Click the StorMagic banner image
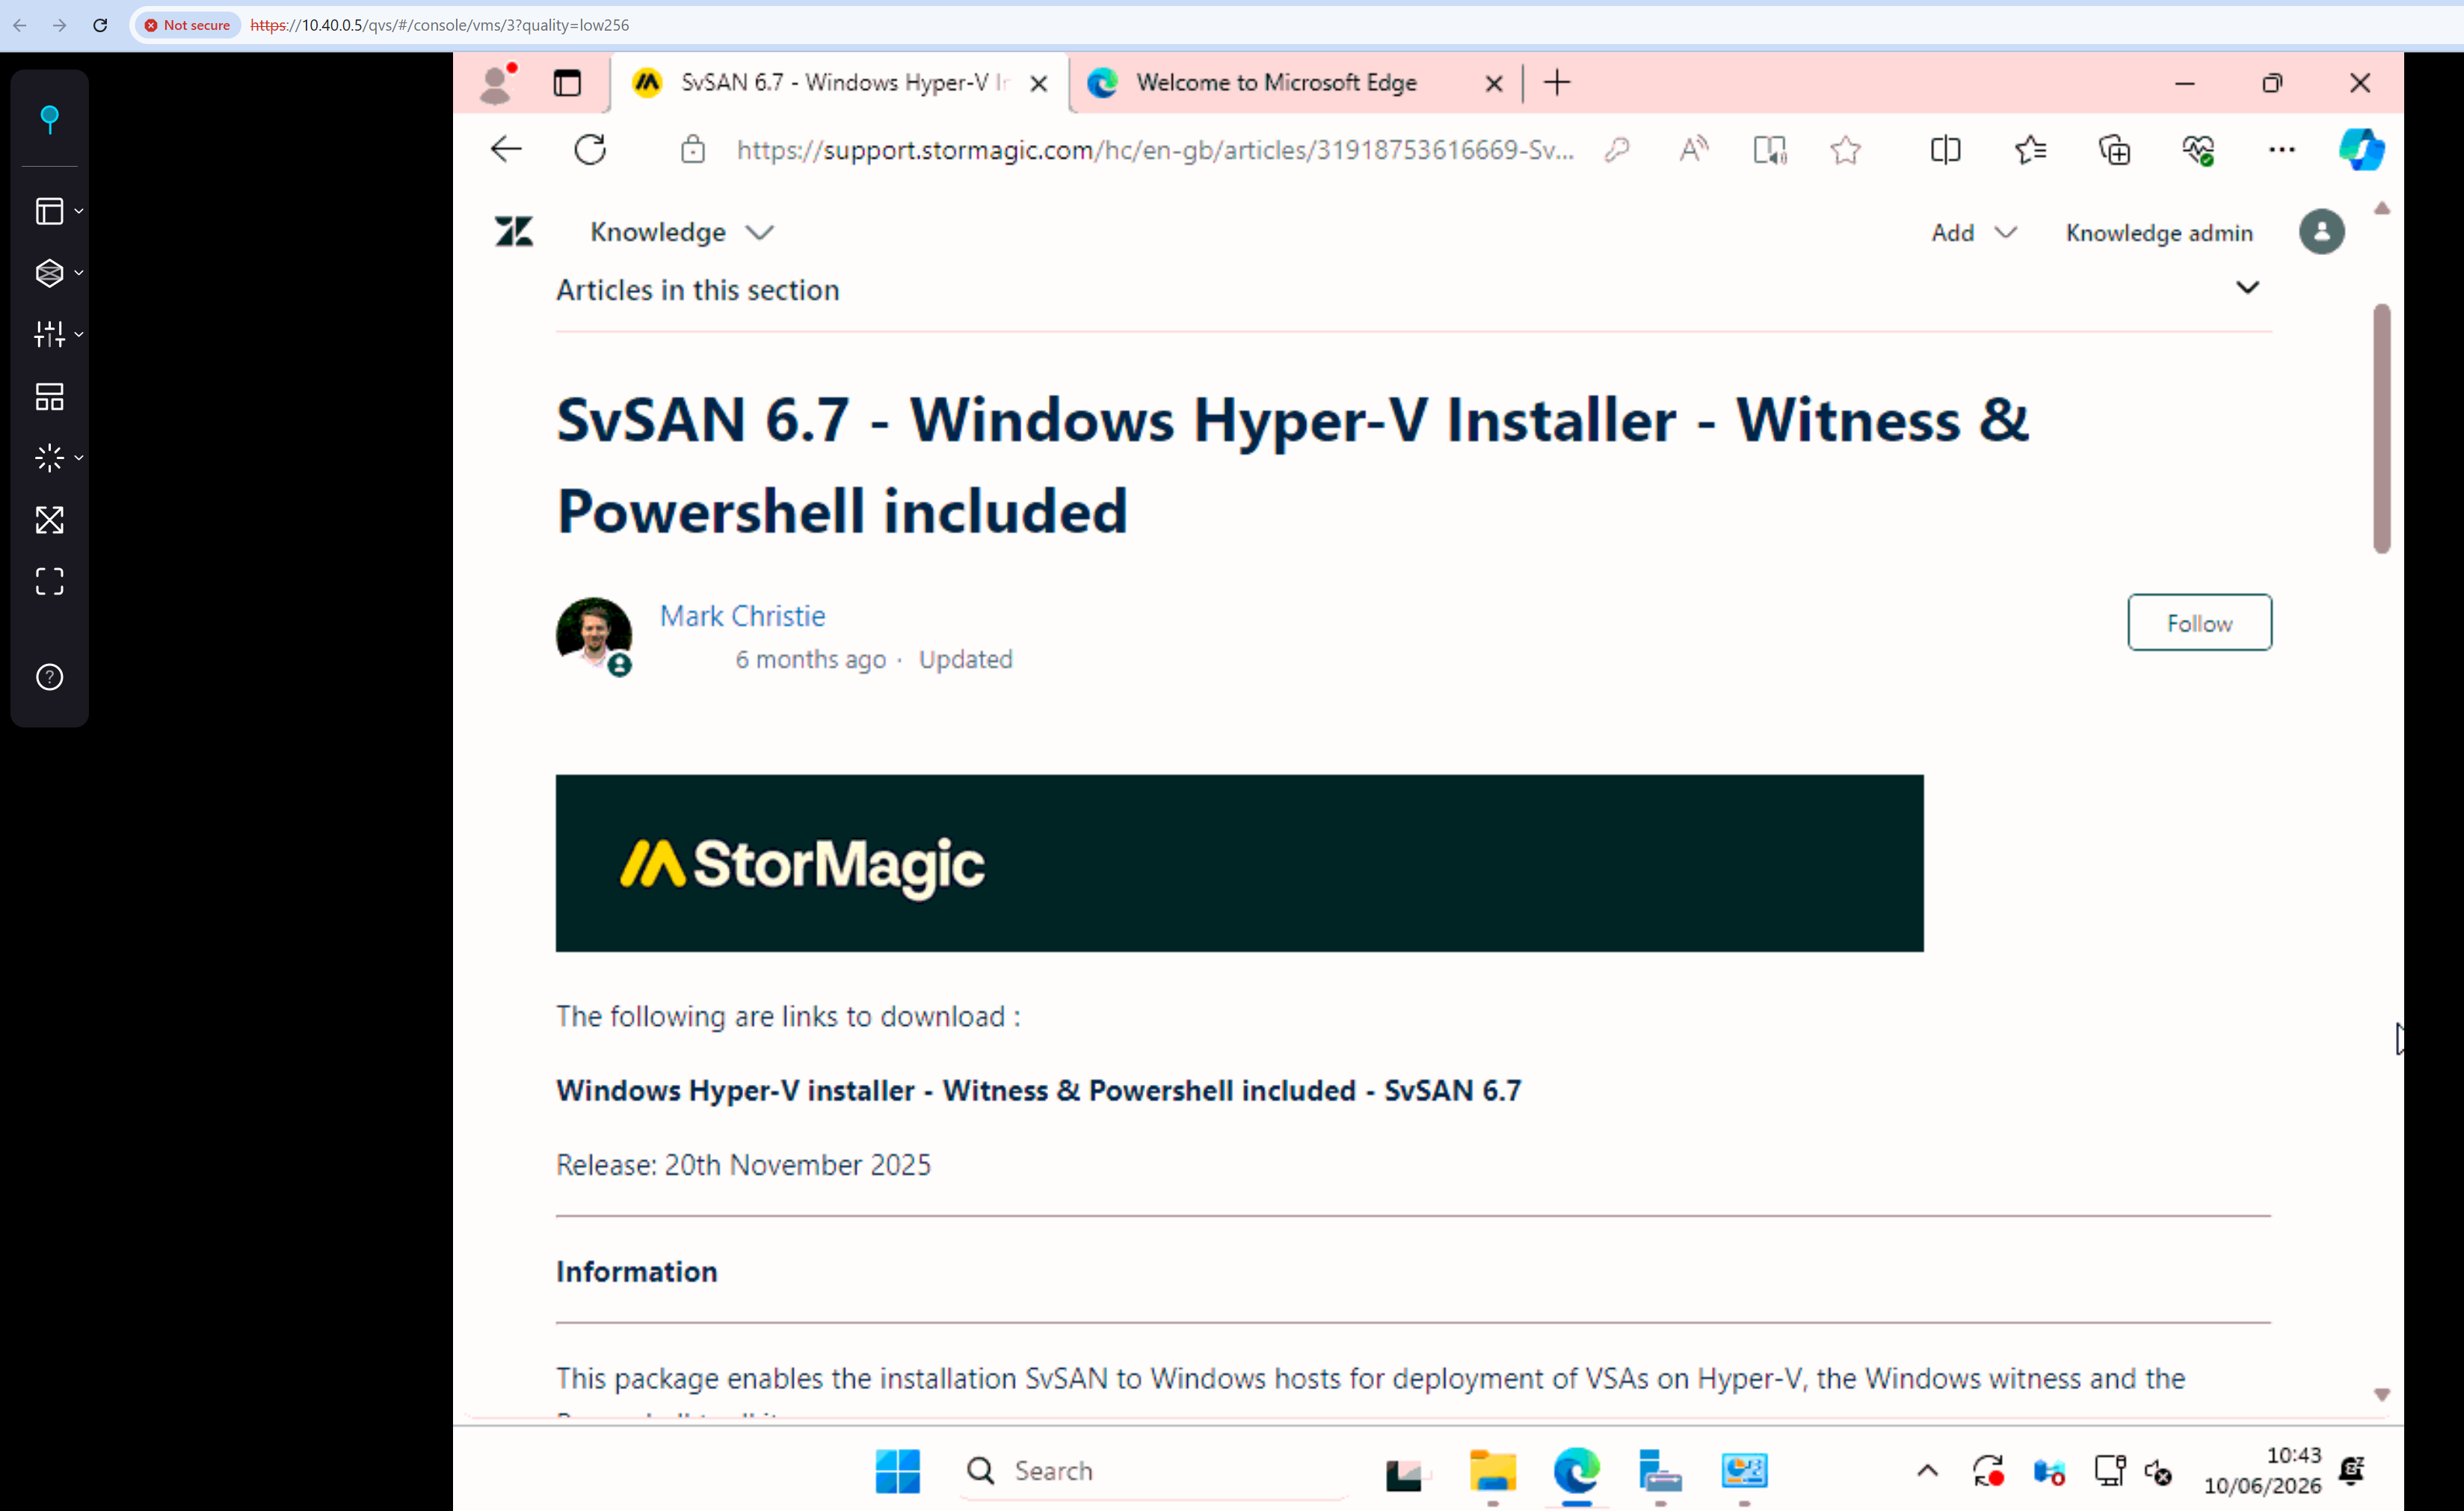This screenshot has width=2464, height=1511. [x=1239, y=863]
